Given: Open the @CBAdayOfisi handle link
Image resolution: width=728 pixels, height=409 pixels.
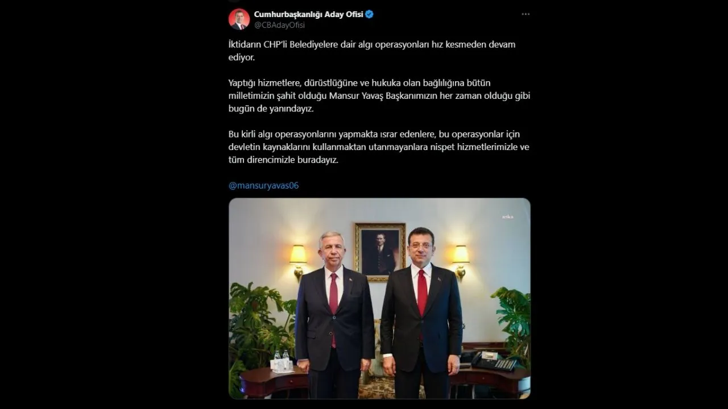Looking at the screenshot, I should [279, 25].
